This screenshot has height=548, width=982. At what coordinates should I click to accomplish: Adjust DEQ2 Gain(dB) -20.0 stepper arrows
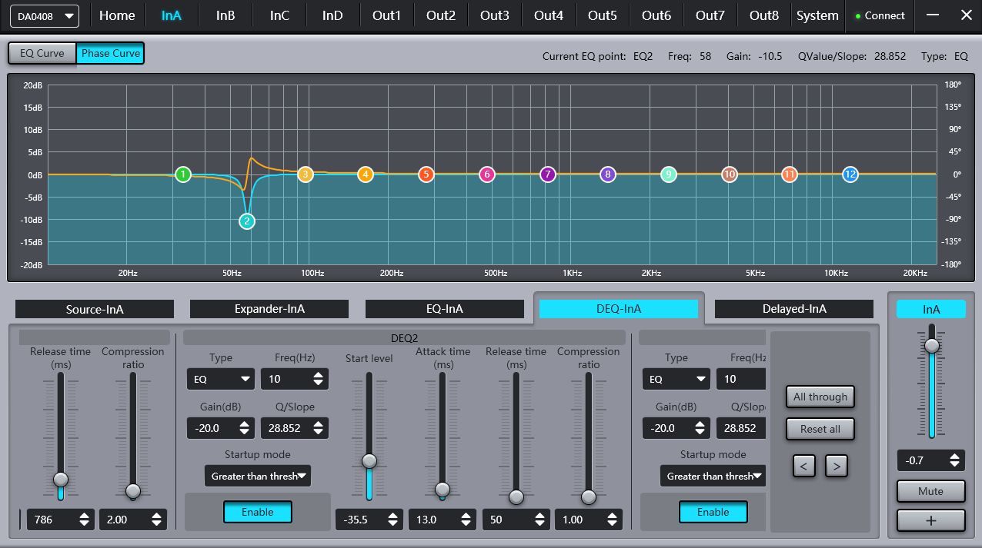coord(244,428)
